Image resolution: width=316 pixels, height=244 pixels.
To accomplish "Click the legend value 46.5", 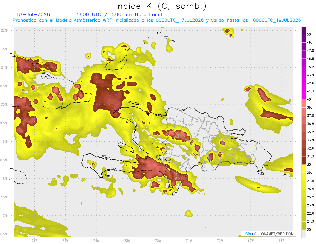I will click(x=311, y=59).
